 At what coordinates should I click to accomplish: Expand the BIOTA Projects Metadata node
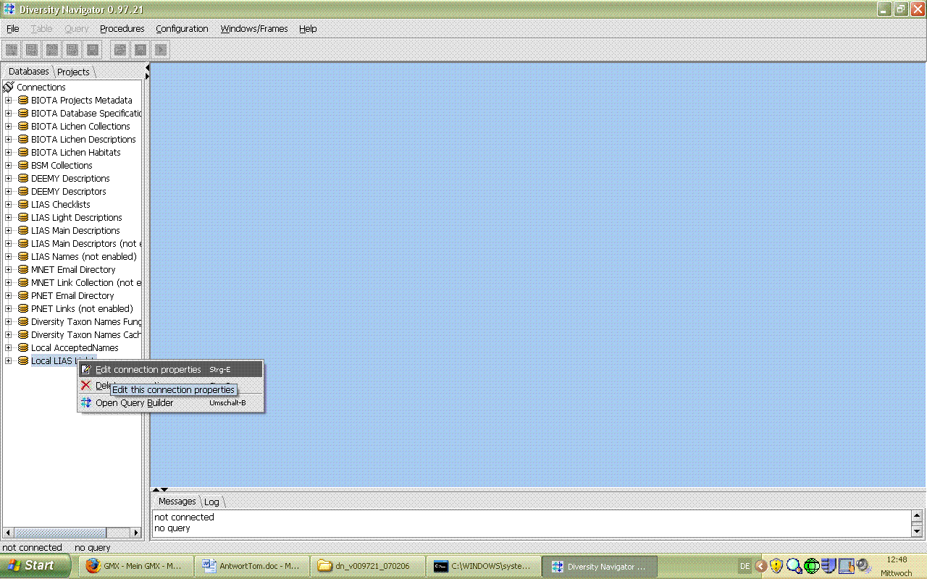tap(9, 101)
